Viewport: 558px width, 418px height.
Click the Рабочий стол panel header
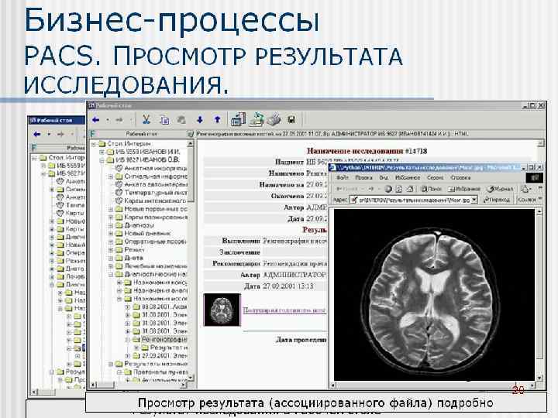pyautogui.click(x=141, y=134)
